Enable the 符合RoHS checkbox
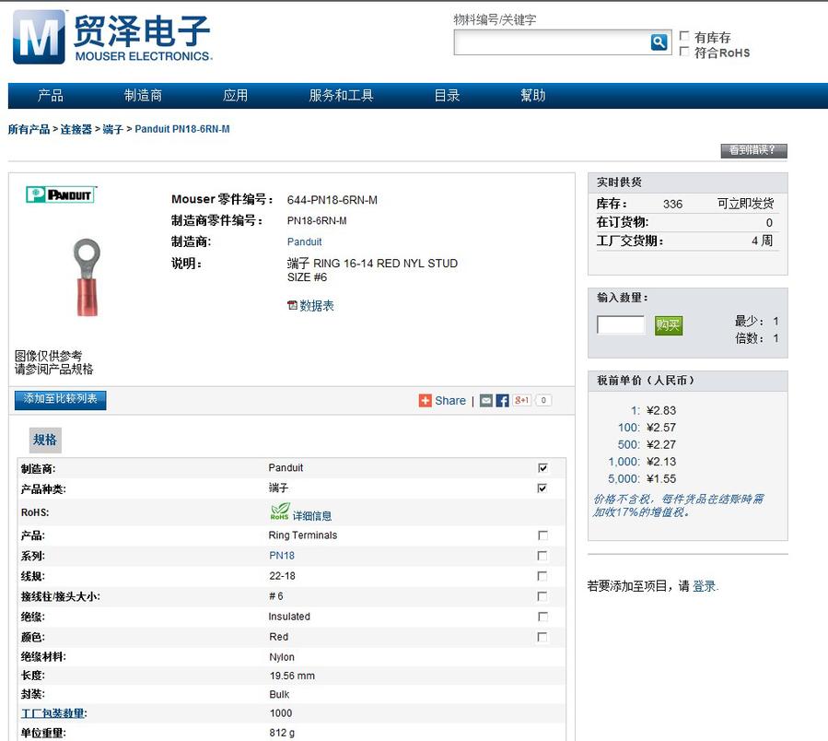The image size is (828, 741). click(x=684, y=52)
